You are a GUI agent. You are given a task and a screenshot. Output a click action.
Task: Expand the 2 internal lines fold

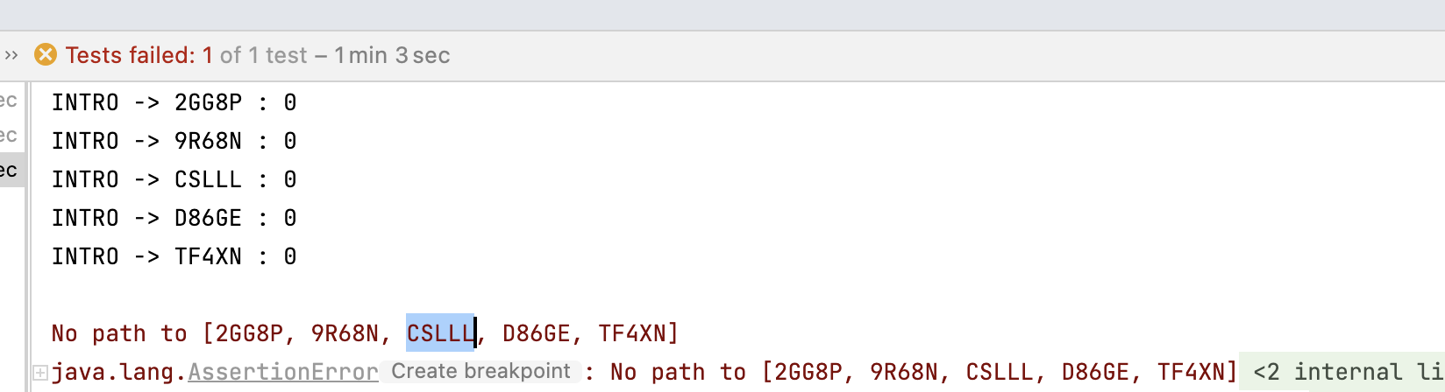[1343, 372]
